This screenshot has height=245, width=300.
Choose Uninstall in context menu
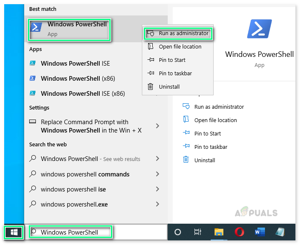point(178,87)
